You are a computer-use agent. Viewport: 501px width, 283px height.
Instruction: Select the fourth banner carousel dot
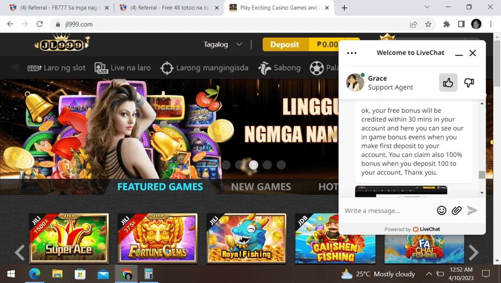(267, 165)
